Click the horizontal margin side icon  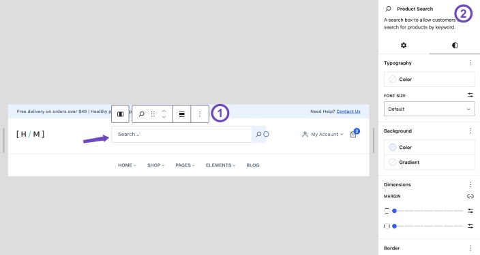tap(387, 226)
